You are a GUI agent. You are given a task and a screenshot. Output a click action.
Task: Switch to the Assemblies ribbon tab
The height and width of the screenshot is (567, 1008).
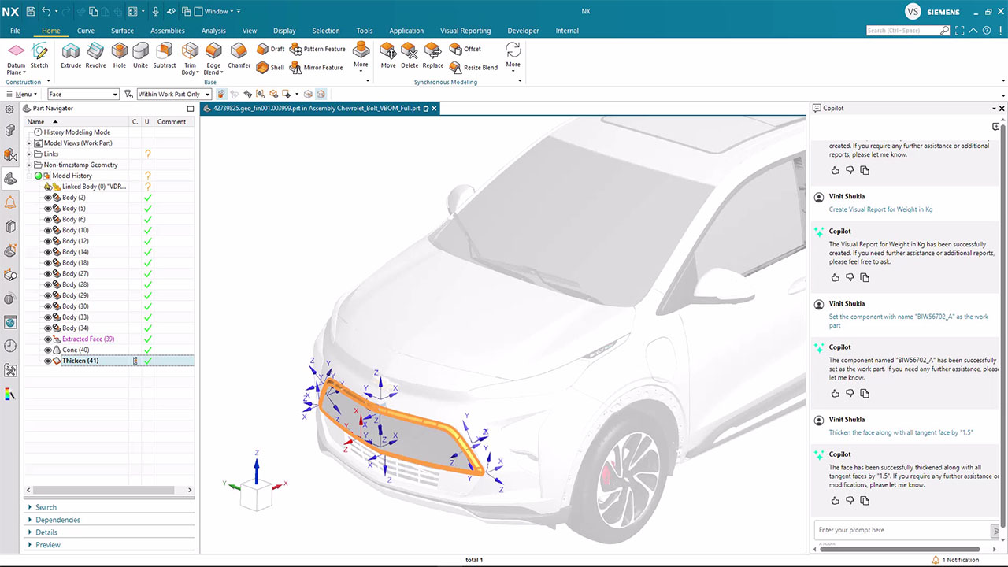(x=167, y=31)
